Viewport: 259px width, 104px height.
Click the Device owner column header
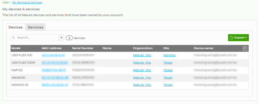pyautogui.click(x=204, y=48)
